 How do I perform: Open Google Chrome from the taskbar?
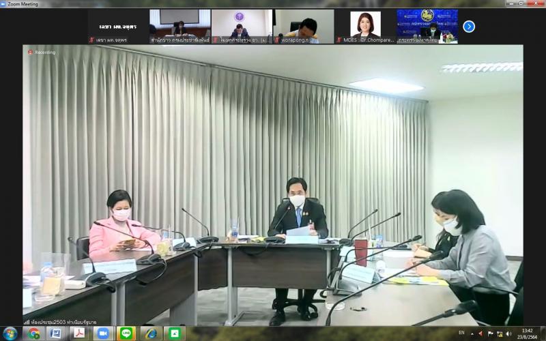(33, 333)
